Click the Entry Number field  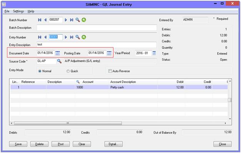pyautogui.click(x=56, y=37)
